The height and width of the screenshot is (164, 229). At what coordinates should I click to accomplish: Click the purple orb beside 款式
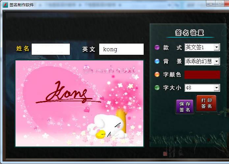tap(157, 48)
